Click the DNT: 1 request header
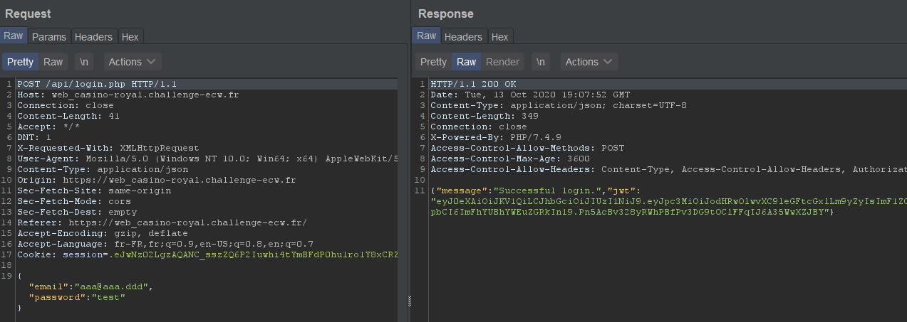The height and width of the screenshot is (322, 907). (x=34, y=137)
